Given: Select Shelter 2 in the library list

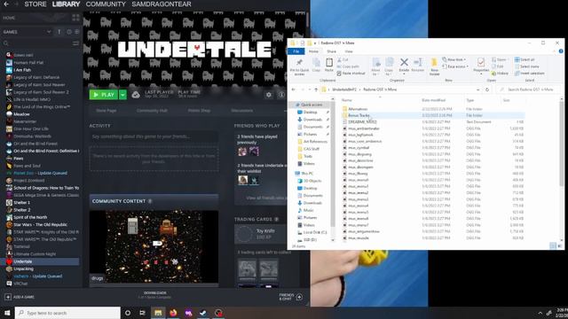Looking at the screenshot, I should click(21, 210).
